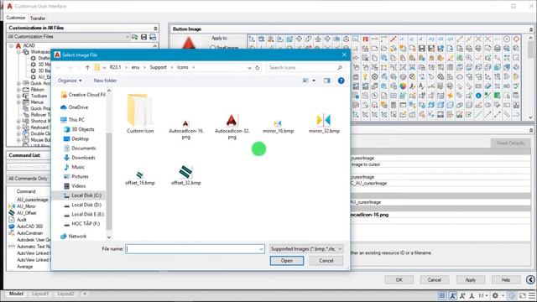This screenshot has width=537, height=302.
Task: Select the mirror_16.bmp file
Action: coord(278,126)
